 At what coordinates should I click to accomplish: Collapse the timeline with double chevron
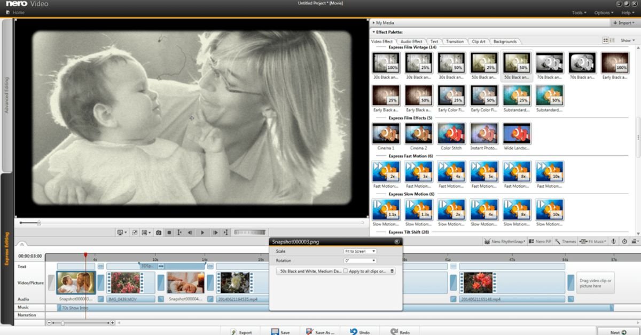[x=22, y=244]
